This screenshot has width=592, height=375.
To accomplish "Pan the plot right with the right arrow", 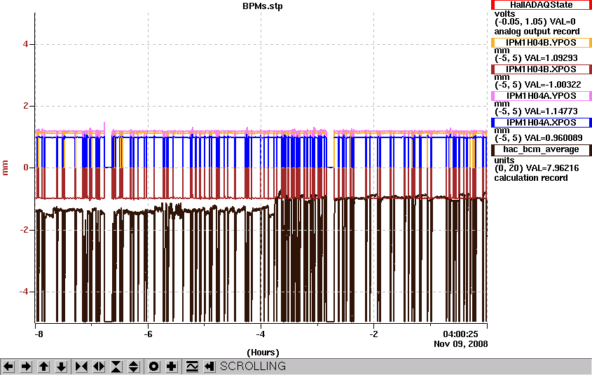I will coord(26,367).
